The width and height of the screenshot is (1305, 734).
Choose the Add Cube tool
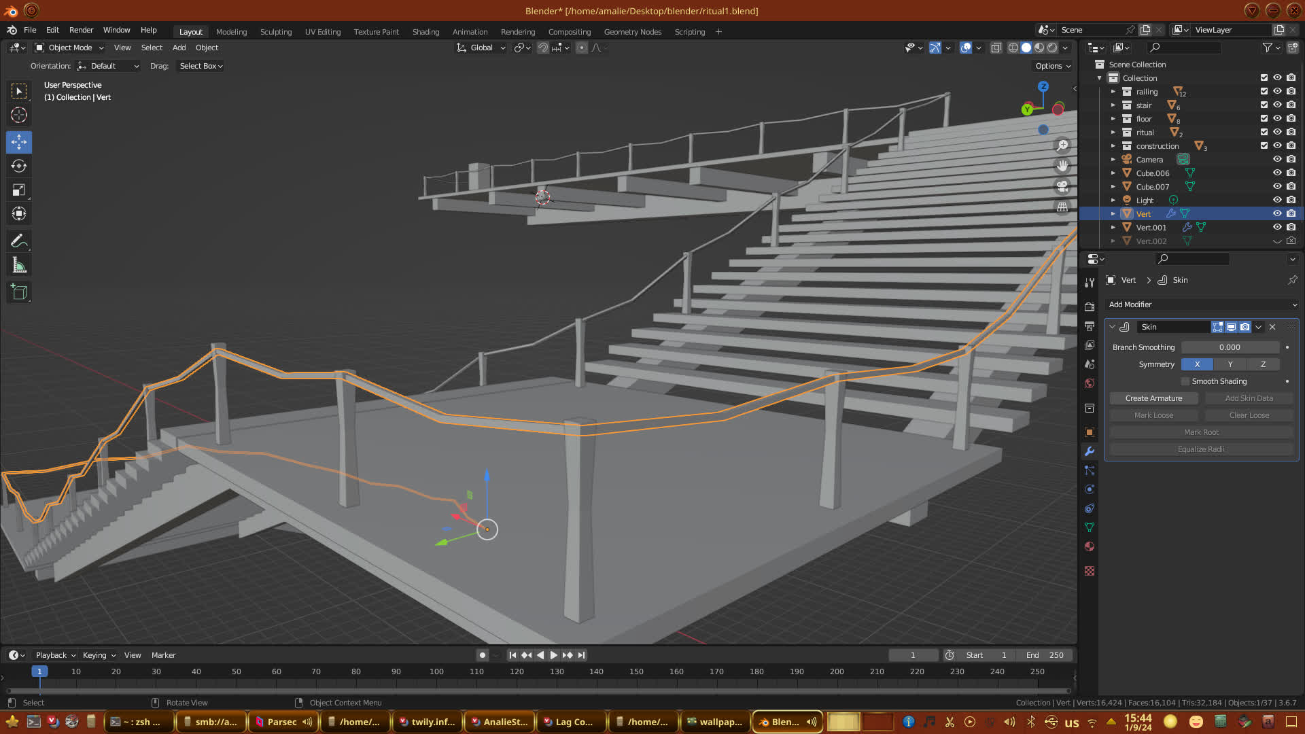[x=19, y=293]
